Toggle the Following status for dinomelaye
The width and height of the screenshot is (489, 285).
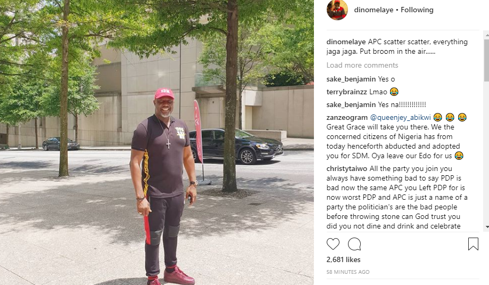click(417, 10)
